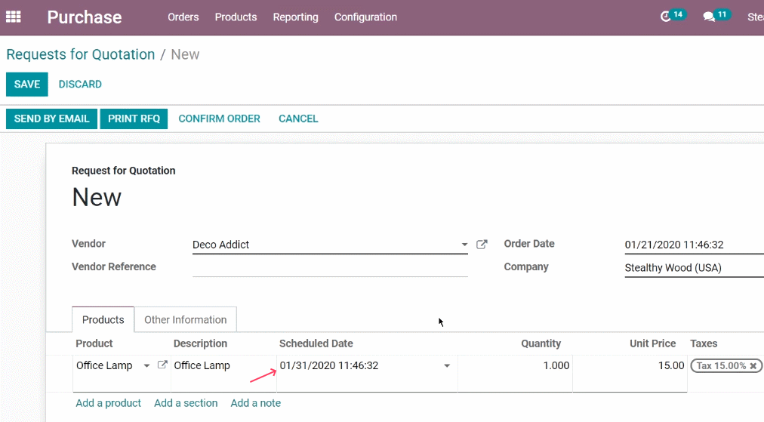Click the CANCEL button
Screen dimensions: 764x422
[298, 119]
